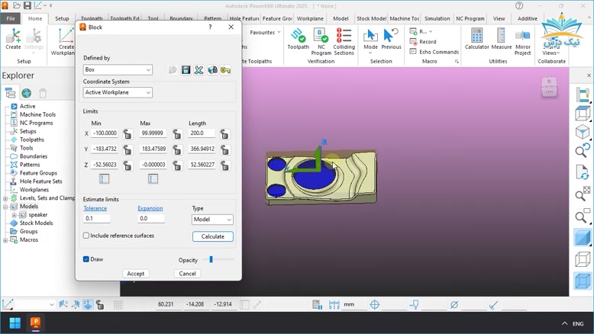This screenshot has width=594, height=334.
Task: Switch to the Simulation ribbon tab
Action: pyautogui.click(x=437, y=18)
